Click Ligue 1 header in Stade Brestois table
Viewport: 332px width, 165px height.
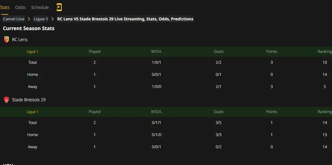coord(32,112)
